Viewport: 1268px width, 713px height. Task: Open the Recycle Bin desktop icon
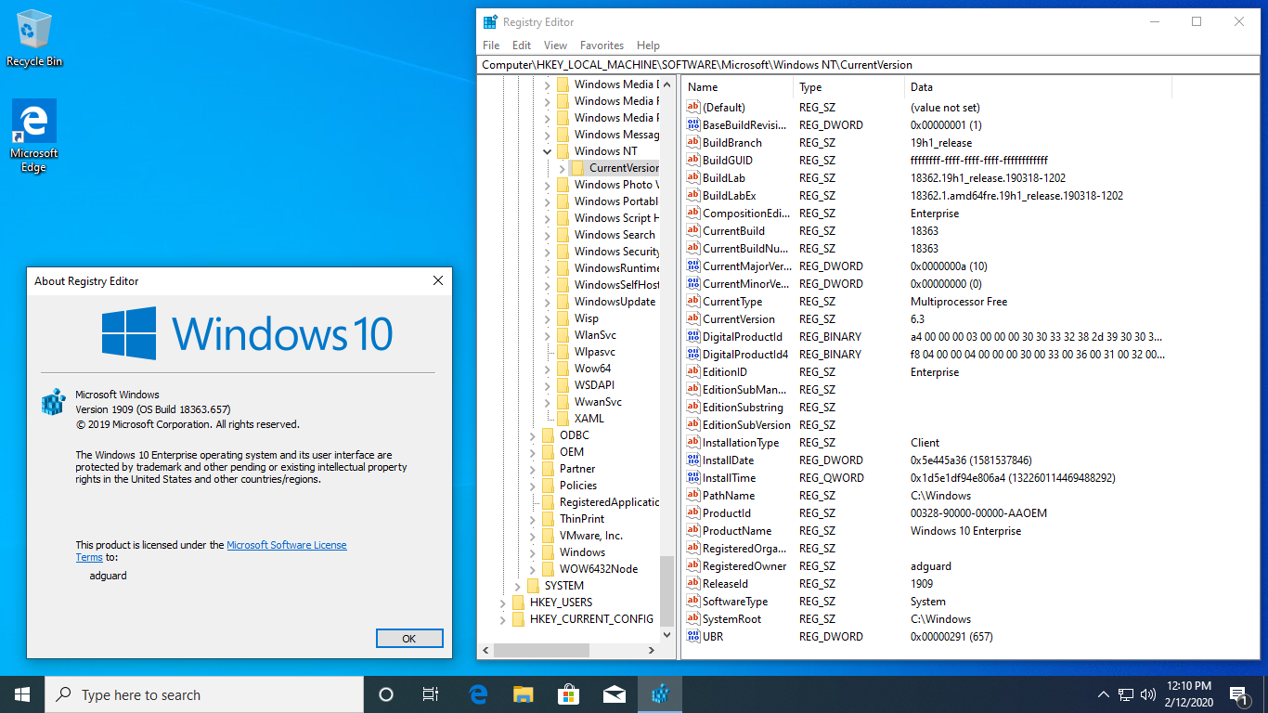pyautogui.click(x=34, y=38)
